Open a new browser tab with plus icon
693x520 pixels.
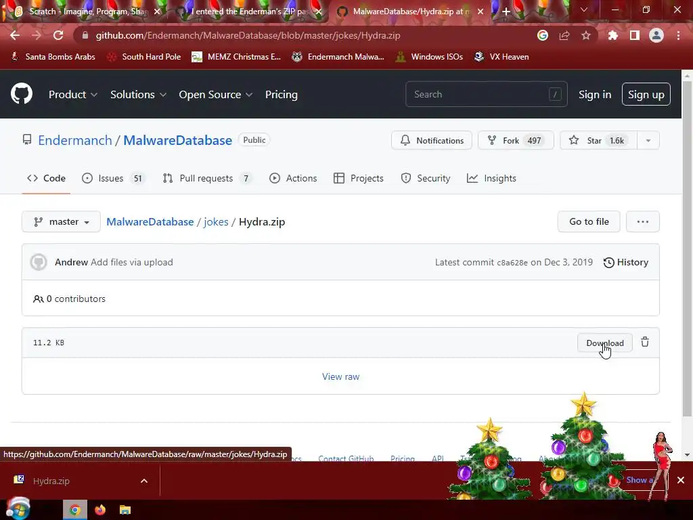click(x=506, y=12)
